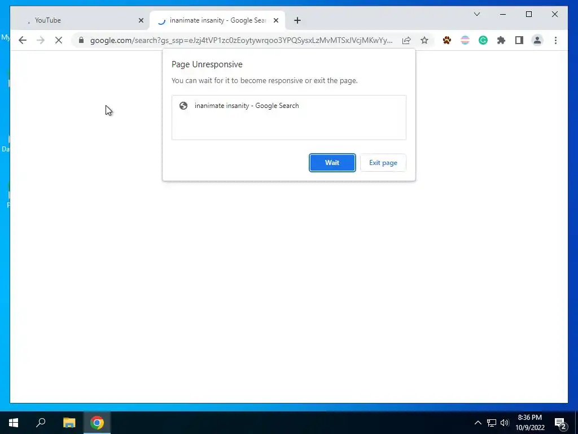Screen dimensions: 578x434
Task: Open the notification center
Action: [x=561, y=423]
